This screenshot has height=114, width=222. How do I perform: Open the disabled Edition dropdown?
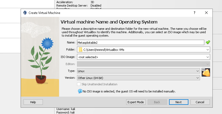tap(143, 64)
